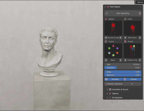This screenshot has width=144, height=111.
Task: Switch to next paint after Wet Gloss
Action: click(x=140, y=38)
